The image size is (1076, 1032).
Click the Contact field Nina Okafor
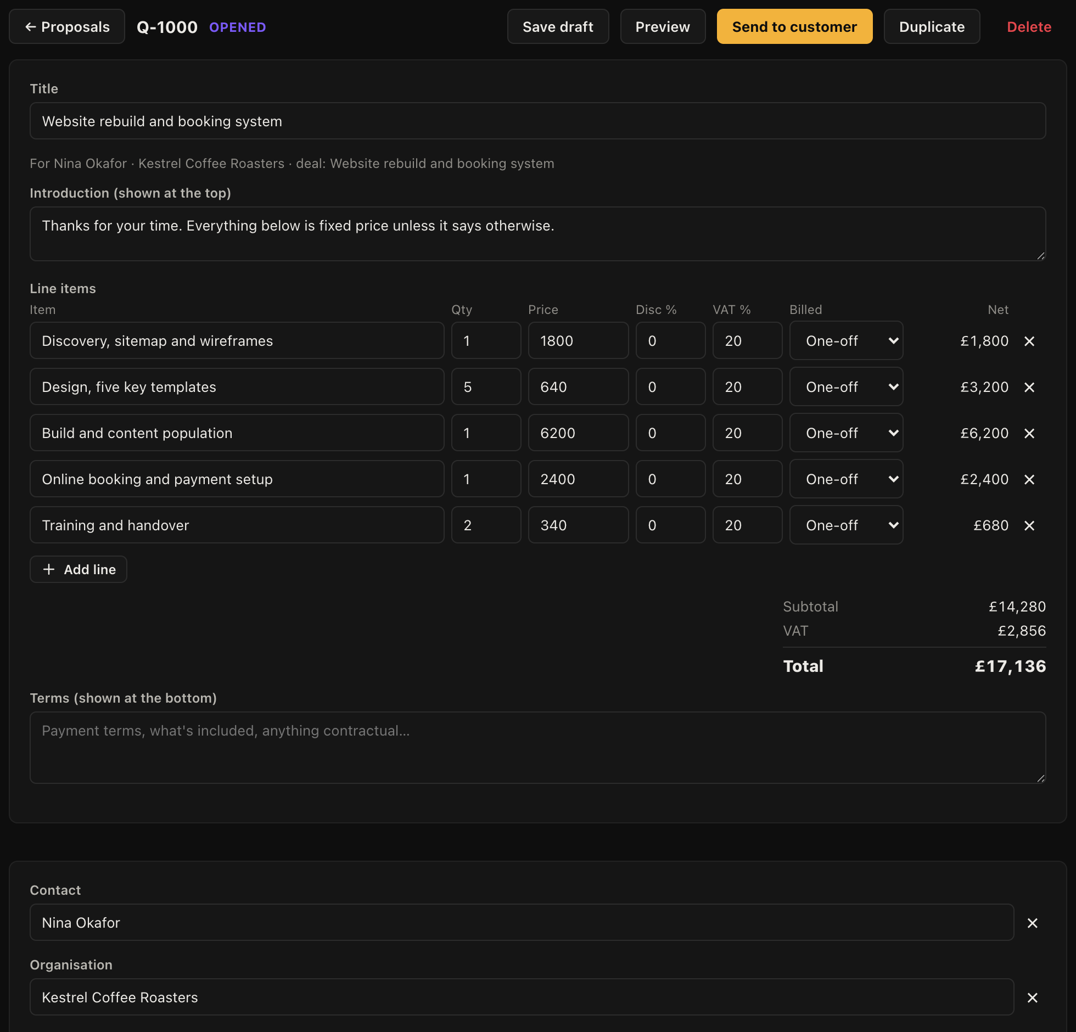pos(522,922)
